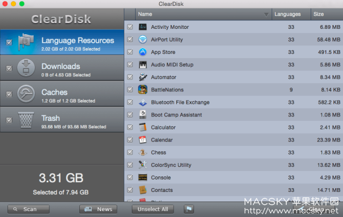
Task: Click the AirPort Utility wifi icon
Action: pos(143,40)
